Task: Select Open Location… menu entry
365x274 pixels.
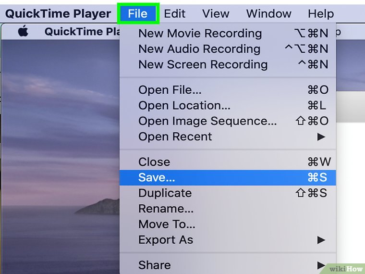Action: 184,105
